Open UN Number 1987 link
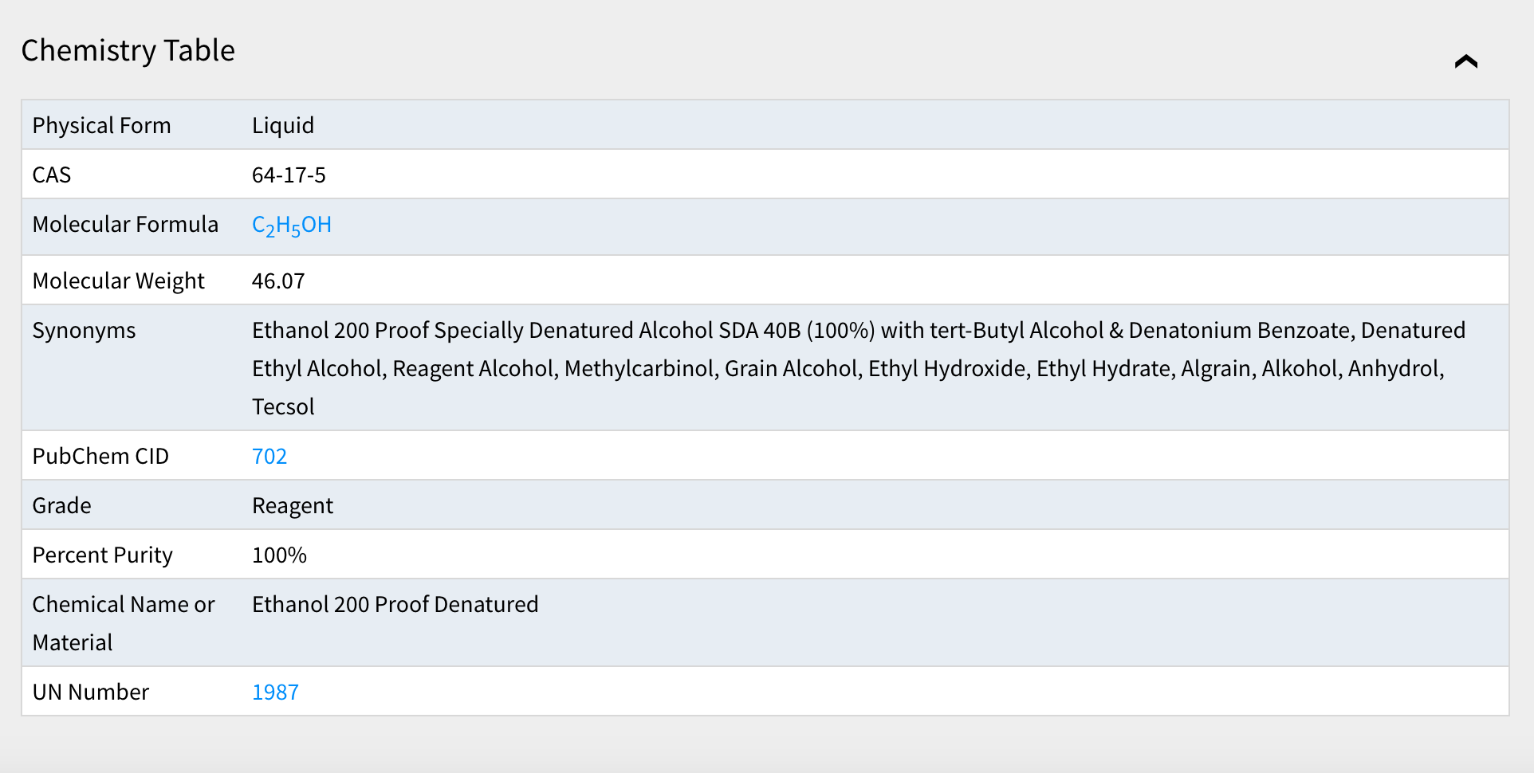Screen dimensions: 1534x773 coord(275,692)
